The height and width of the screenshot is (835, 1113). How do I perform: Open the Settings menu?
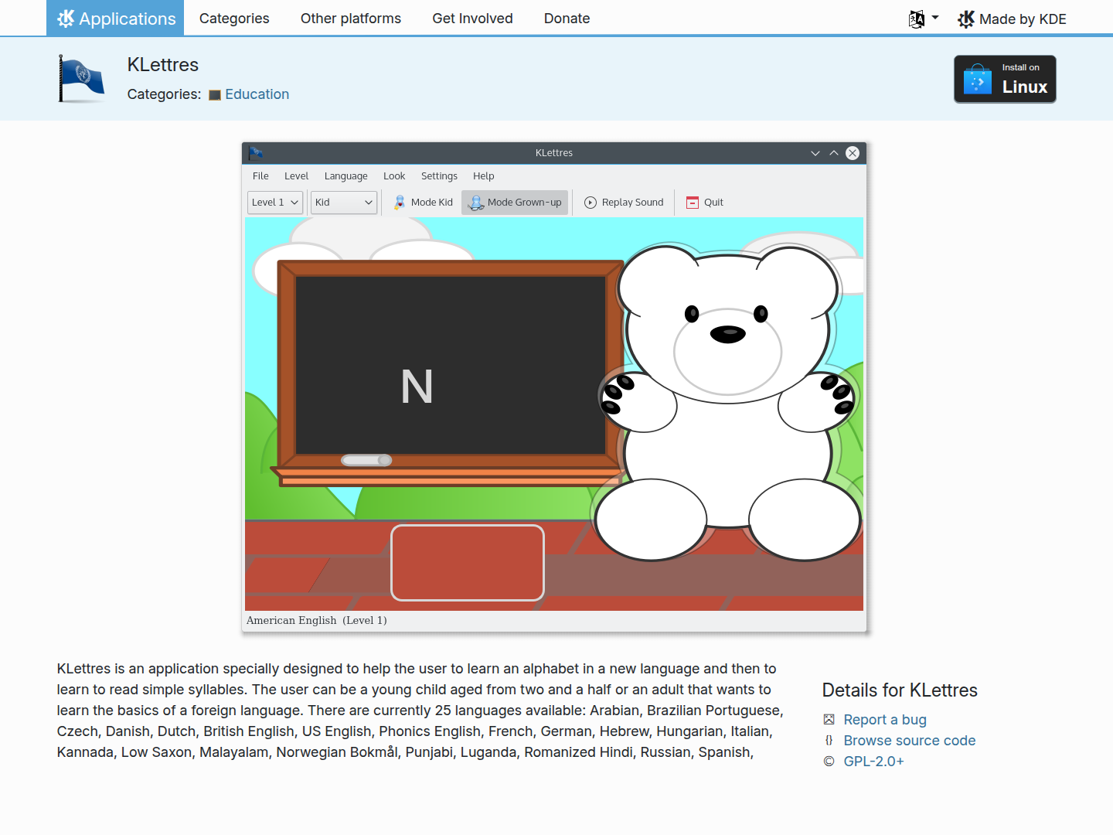[x=439, y=176]
